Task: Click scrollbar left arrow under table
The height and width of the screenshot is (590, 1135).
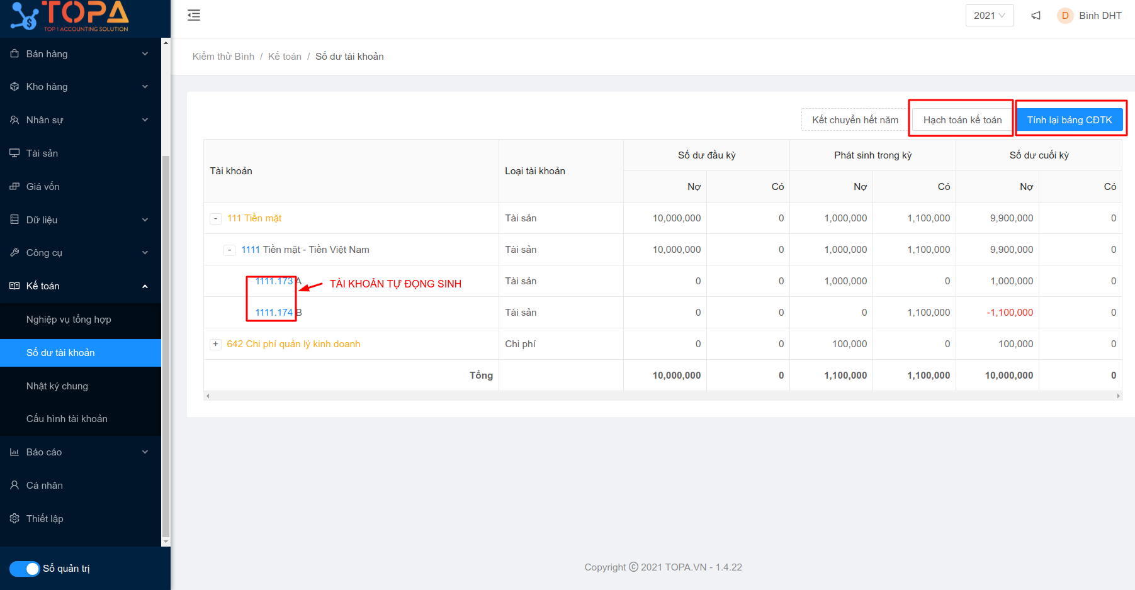Action: [x=208, y=396]
